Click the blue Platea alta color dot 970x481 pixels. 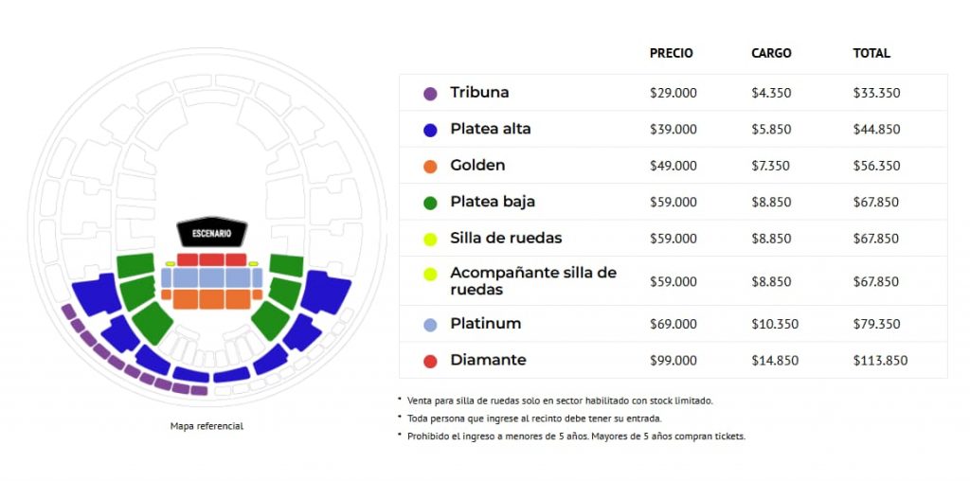click(430, 130)
